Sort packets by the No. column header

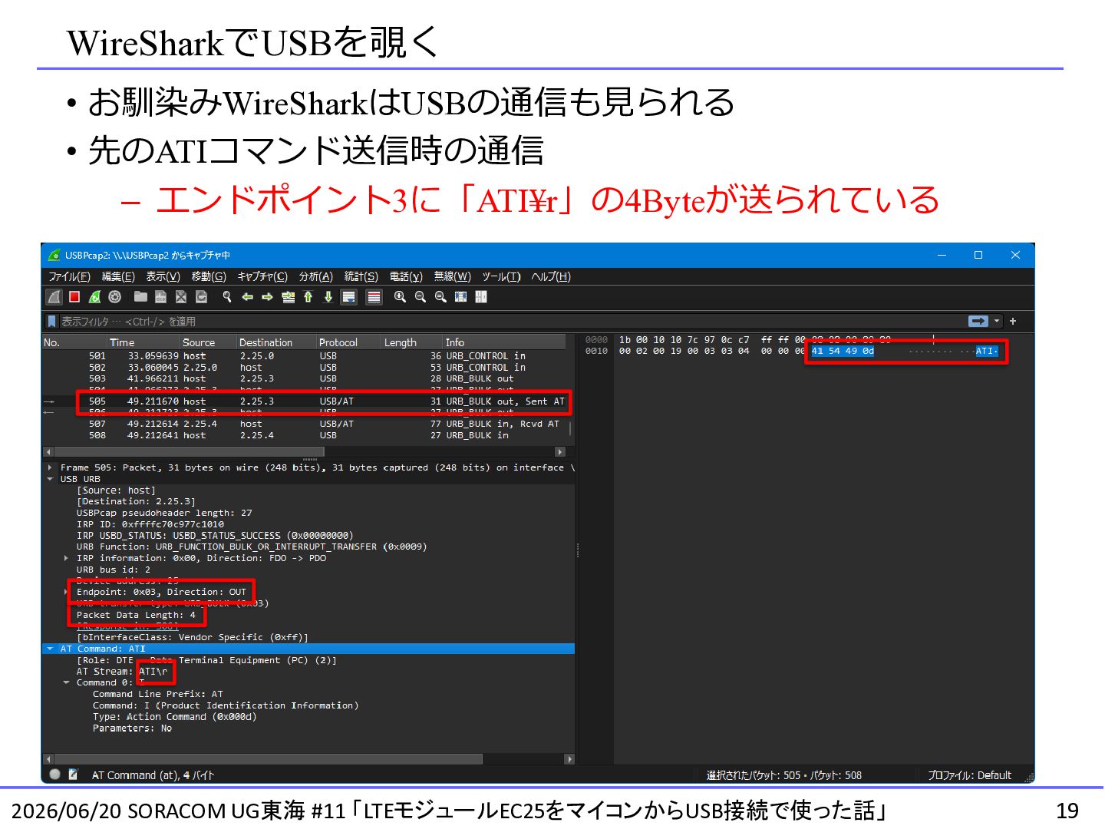[74, 342]
